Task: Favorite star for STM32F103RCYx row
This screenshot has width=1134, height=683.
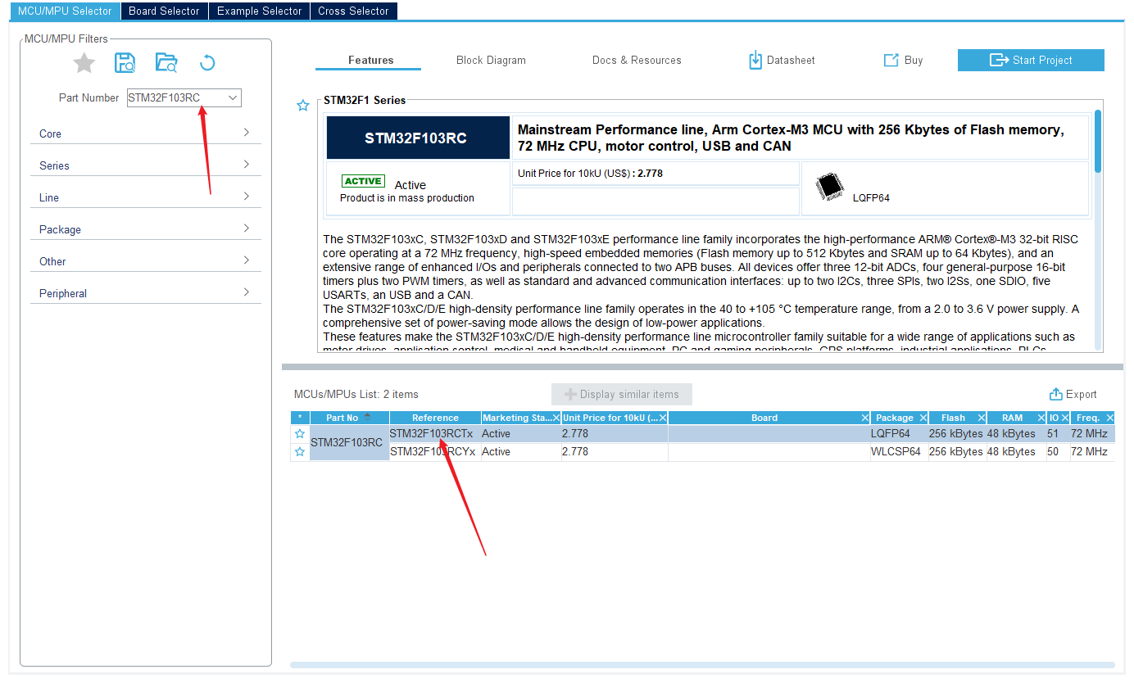Action: [300, 452]
